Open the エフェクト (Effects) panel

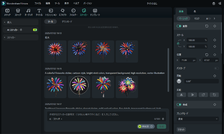click(63, 12)
